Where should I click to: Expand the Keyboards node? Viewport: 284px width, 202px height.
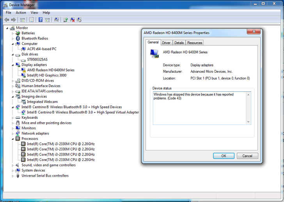click(12, 118)
